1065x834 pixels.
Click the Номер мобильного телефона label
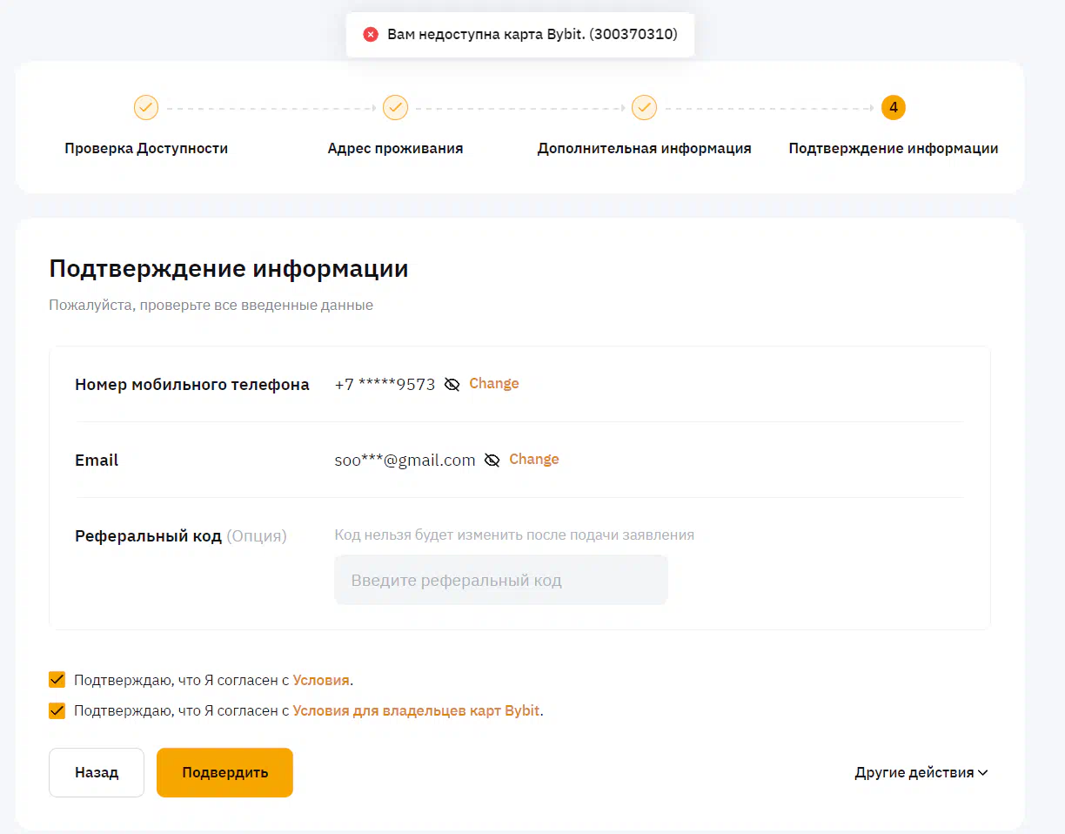click(192, 384)
